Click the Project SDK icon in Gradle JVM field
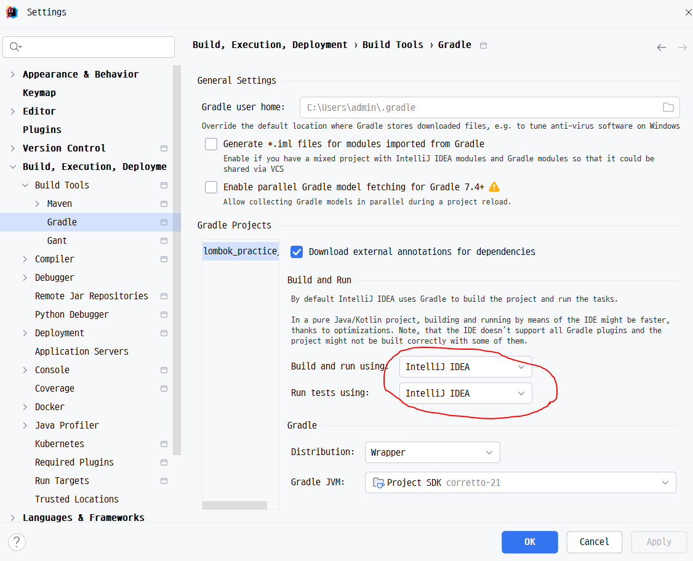This screenshot has height=561, width=693. pos(379,483)
